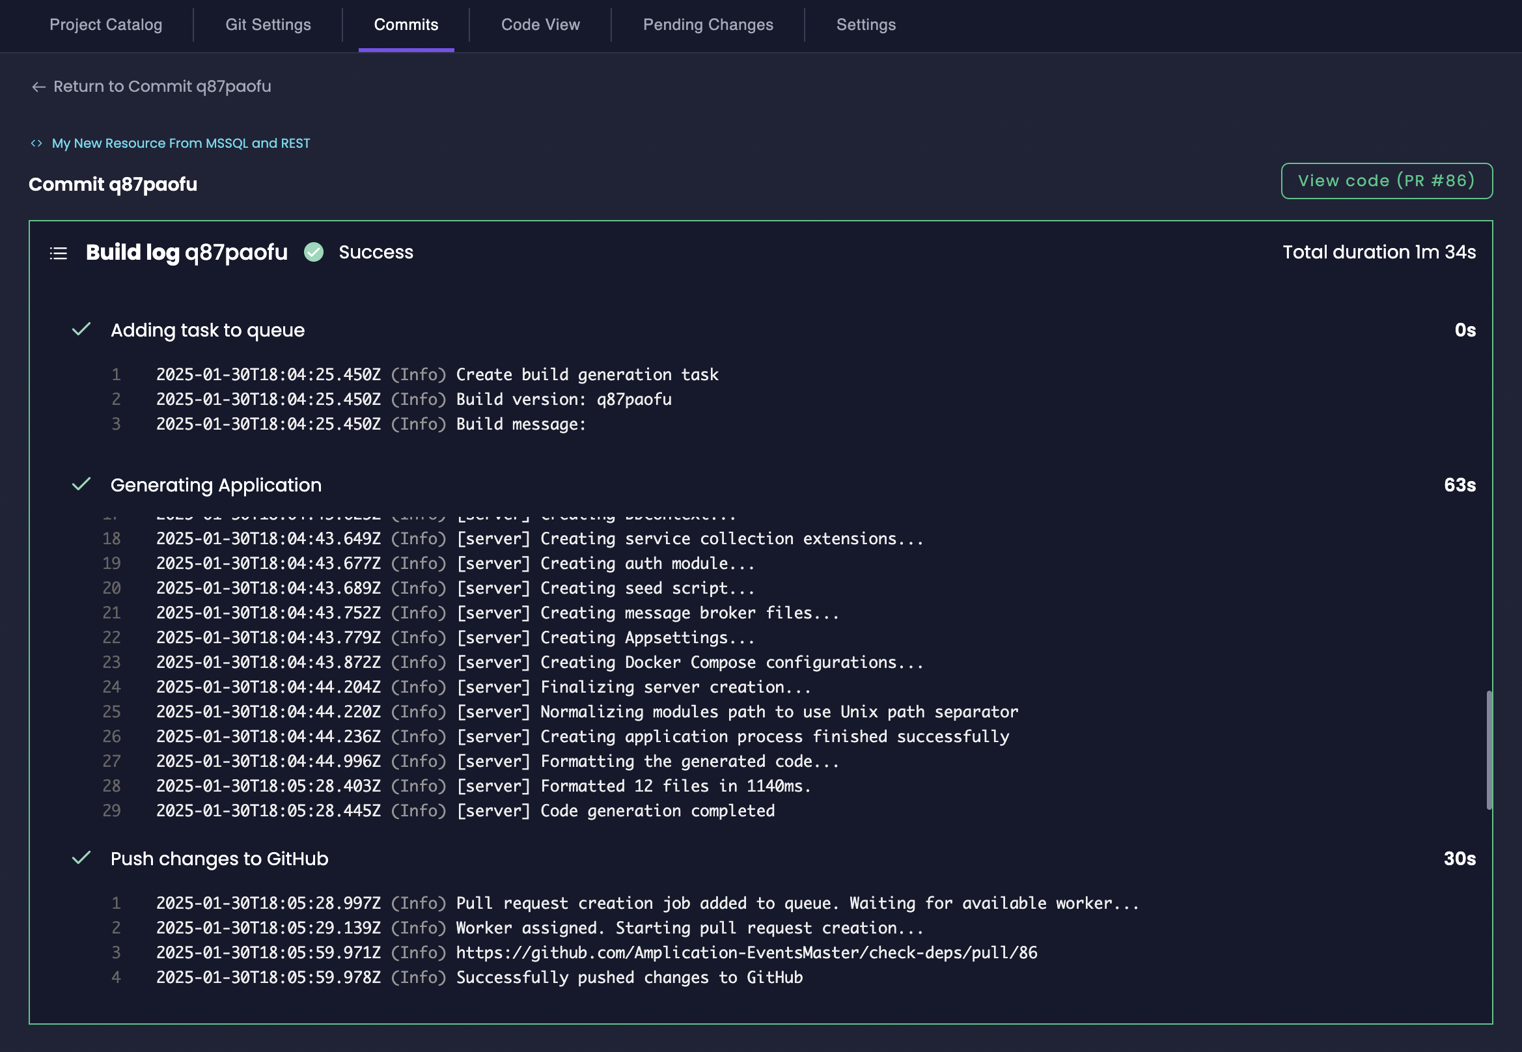
Task: Click Return to Commit q87paofu link
Action: [161, 87]
